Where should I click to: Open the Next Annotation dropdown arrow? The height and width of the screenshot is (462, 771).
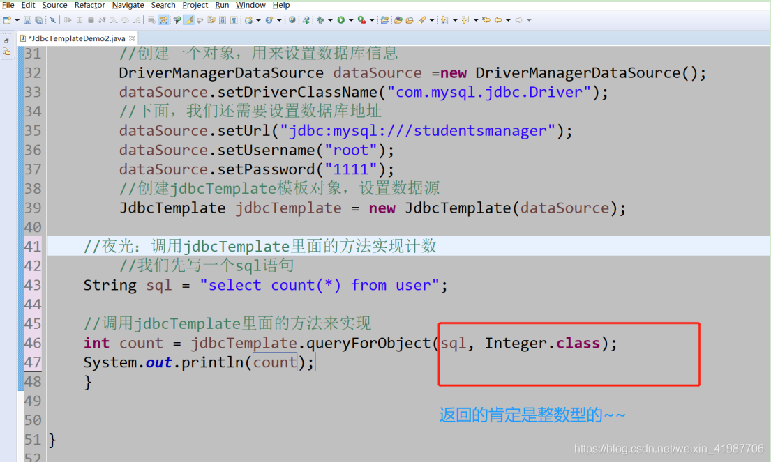tap(456, 20)
